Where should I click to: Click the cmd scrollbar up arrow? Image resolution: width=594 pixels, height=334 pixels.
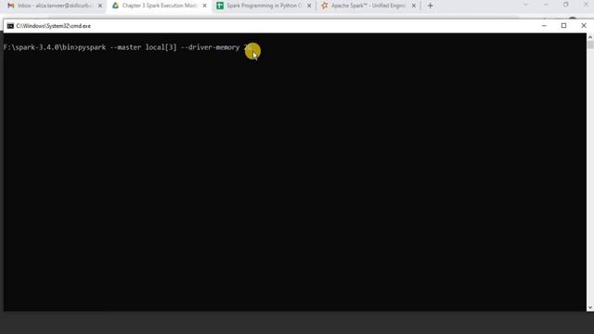(x=590, y=37)
